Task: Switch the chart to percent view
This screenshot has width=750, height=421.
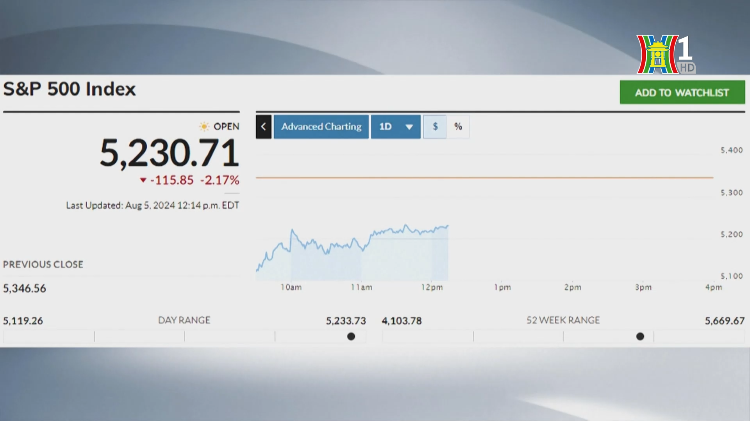Action: [x=458, y=127]
